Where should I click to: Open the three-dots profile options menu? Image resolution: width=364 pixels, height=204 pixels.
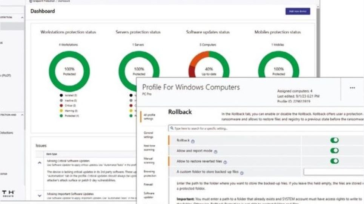[x=352, y=88]
